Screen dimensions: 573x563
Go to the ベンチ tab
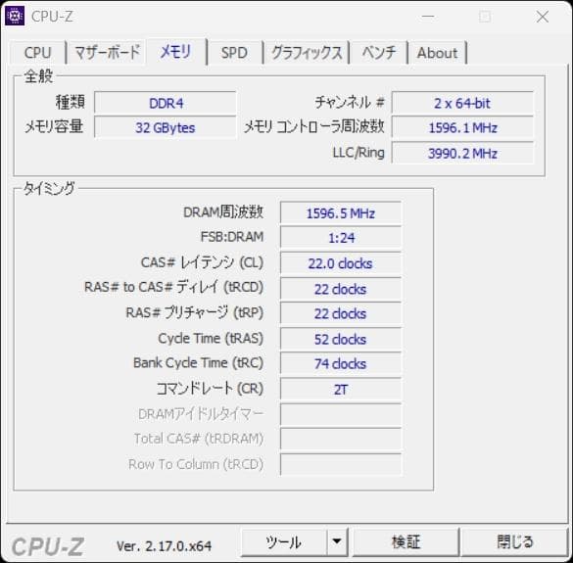(379, 53)
